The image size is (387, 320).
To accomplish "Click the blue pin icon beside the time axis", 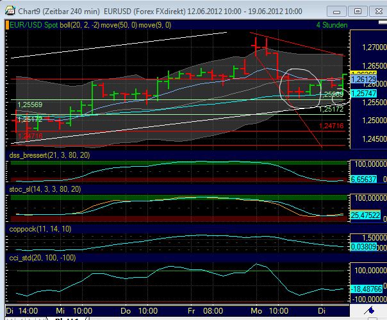I will [x=370, y=310].
